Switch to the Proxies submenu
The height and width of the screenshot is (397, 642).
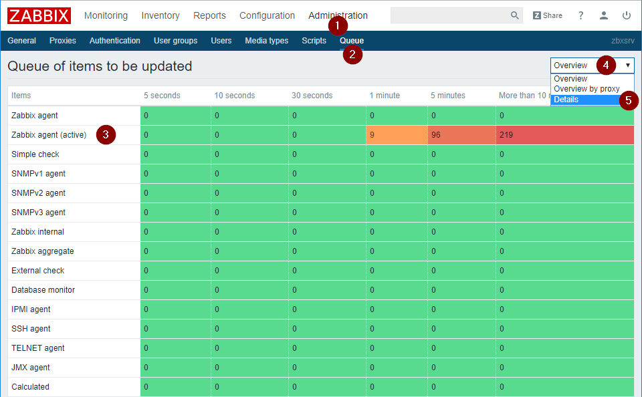(x=63, y=41)
